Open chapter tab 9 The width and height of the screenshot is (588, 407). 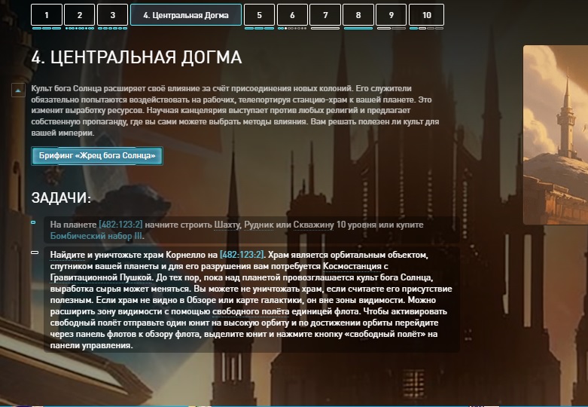coord(391,15)
